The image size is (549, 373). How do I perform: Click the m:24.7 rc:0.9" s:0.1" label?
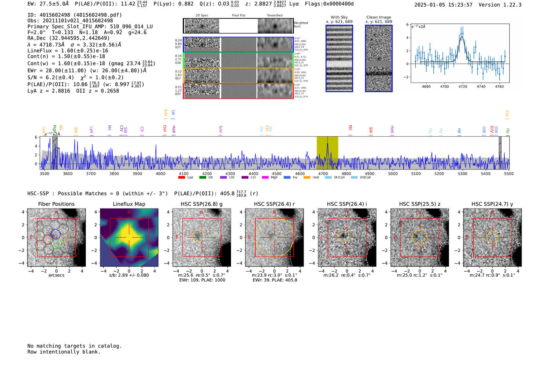(493, 275)
